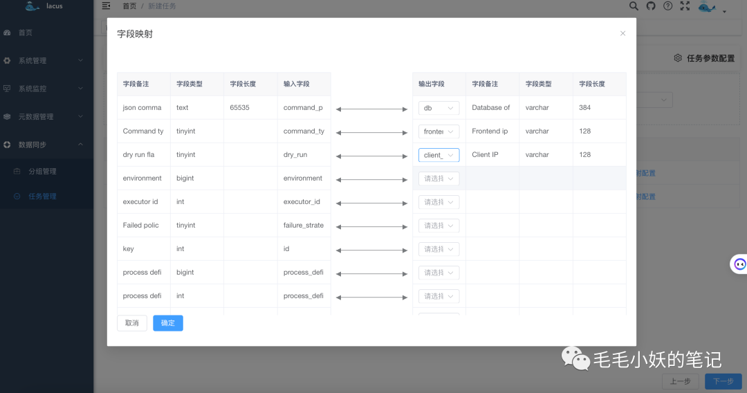Open the GitHub icon link
Screen dimensions: 747x393
tap(651, 6)
